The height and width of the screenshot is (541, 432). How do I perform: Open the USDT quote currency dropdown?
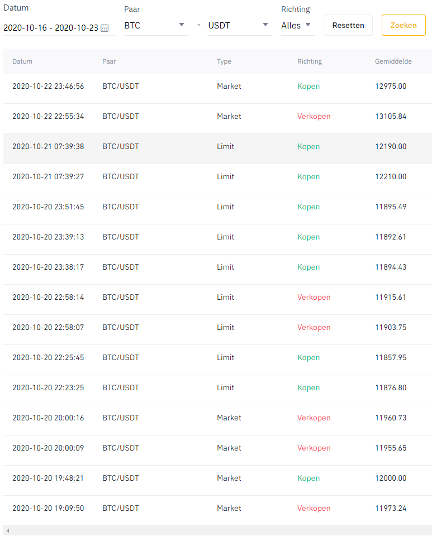(239, 26)
